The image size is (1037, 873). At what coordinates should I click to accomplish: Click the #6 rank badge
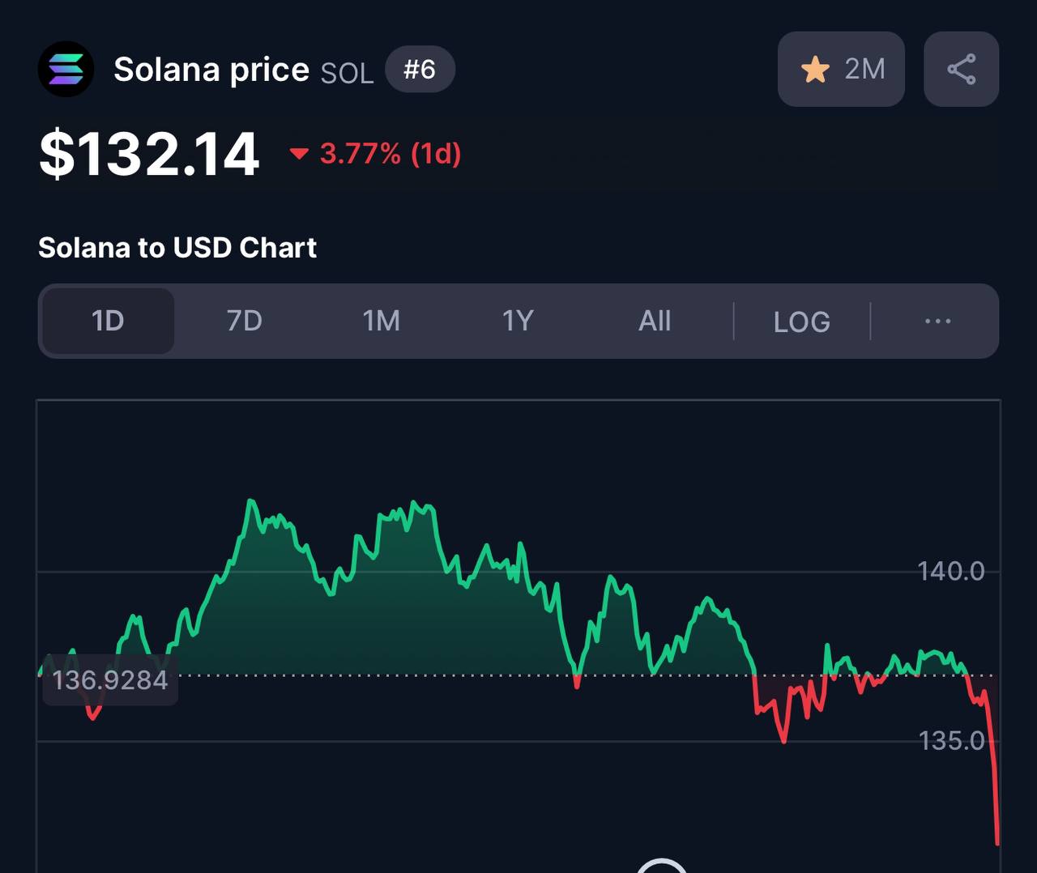click(x=420, y=70)
